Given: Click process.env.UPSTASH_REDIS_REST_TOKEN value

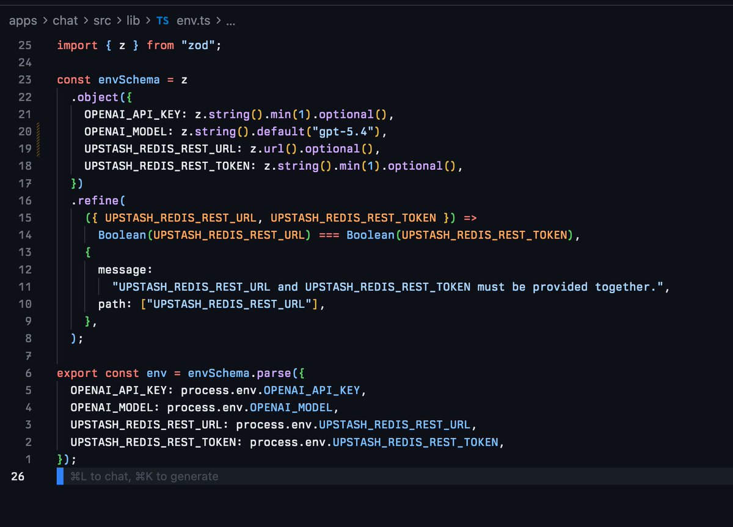Looking at the screenshot, I should coord(374,442).
